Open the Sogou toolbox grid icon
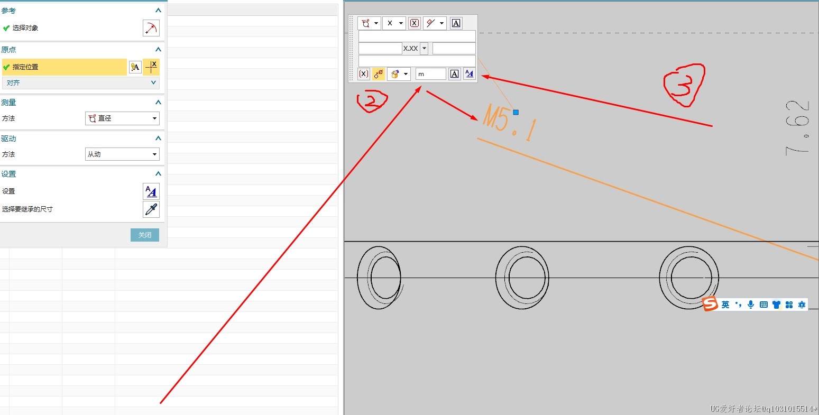819x415 pixels. (x=789, y=305)
